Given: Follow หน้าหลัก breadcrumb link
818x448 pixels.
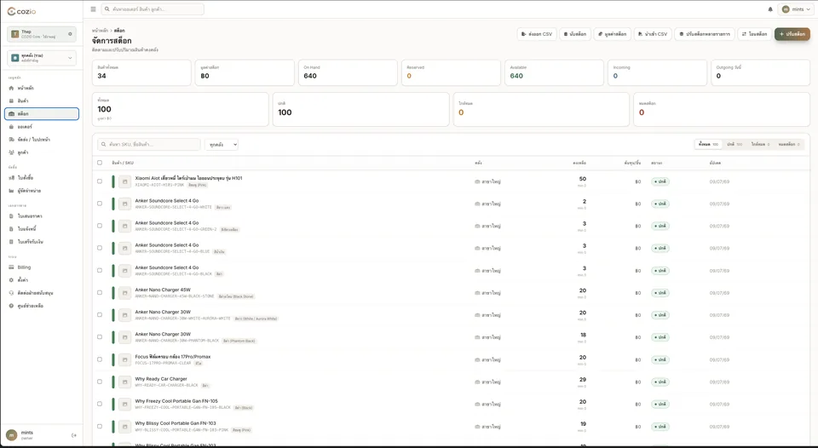Looking at the screenshot, I should (100, 31).
